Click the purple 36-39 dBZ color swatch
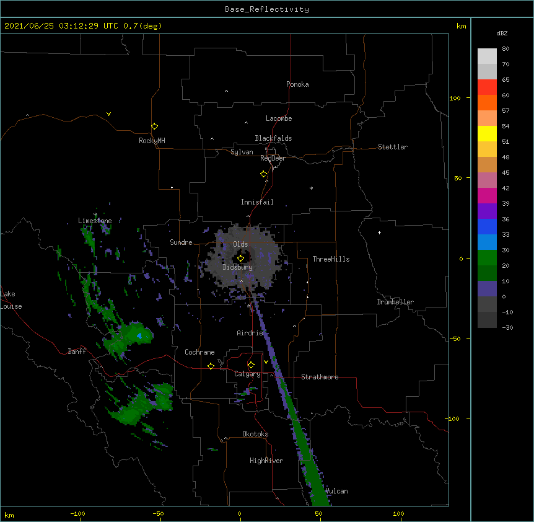Image resolution: width=534 pixels, height=522 pixels. click(x=487, y=211)
